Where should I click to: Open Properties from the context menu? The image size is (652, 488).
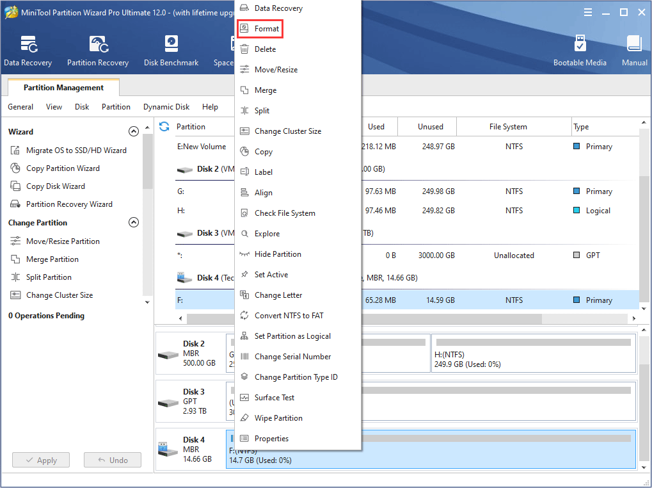298,439
